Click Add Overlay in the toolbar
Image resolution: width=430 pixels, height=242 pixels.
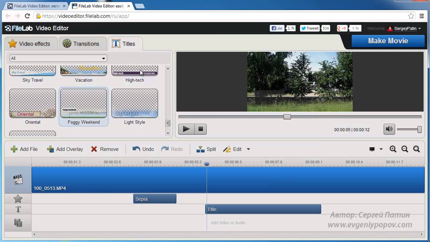pyautogui.click(x=65, y=149)
